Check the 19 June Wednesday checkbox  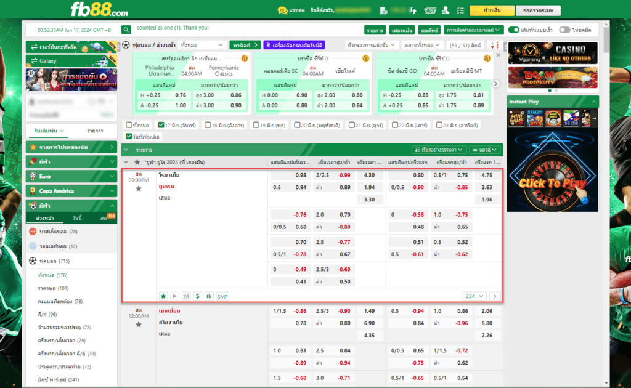pyautogui.click(x=256, y=125)
